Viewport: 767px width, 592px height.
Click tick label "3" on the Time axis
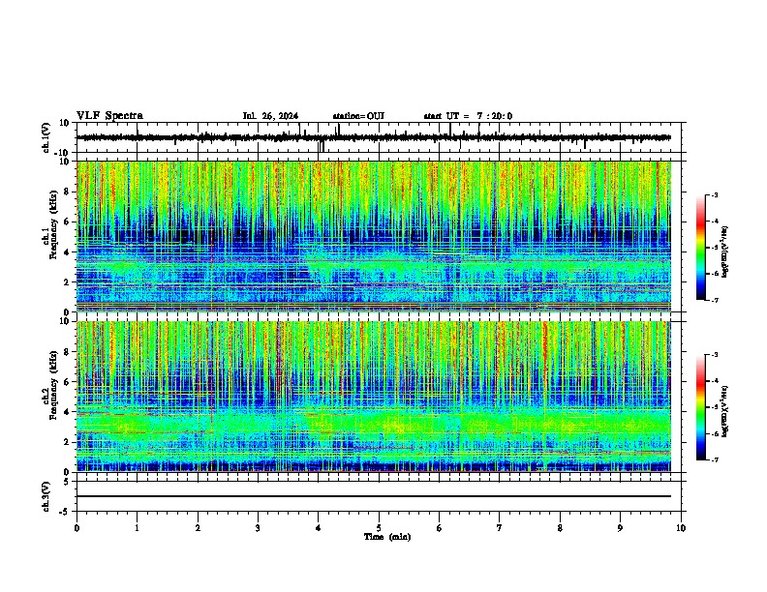click(x=258, y=528)
